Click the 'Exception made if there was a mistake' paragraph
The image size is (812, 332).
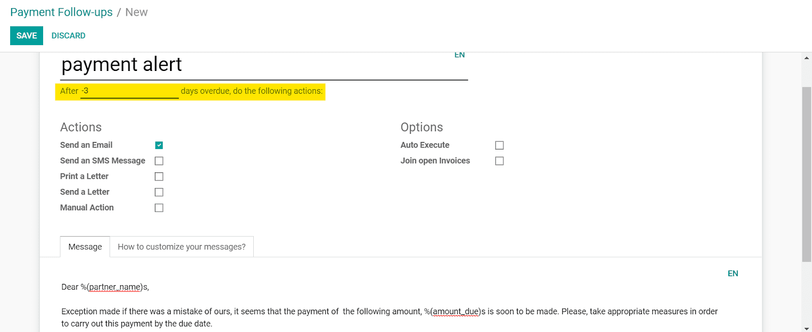(x=389, y=318)
